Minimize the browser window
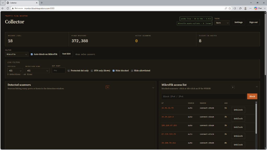The height and width of the screenshot is (150, 267). 251,3
